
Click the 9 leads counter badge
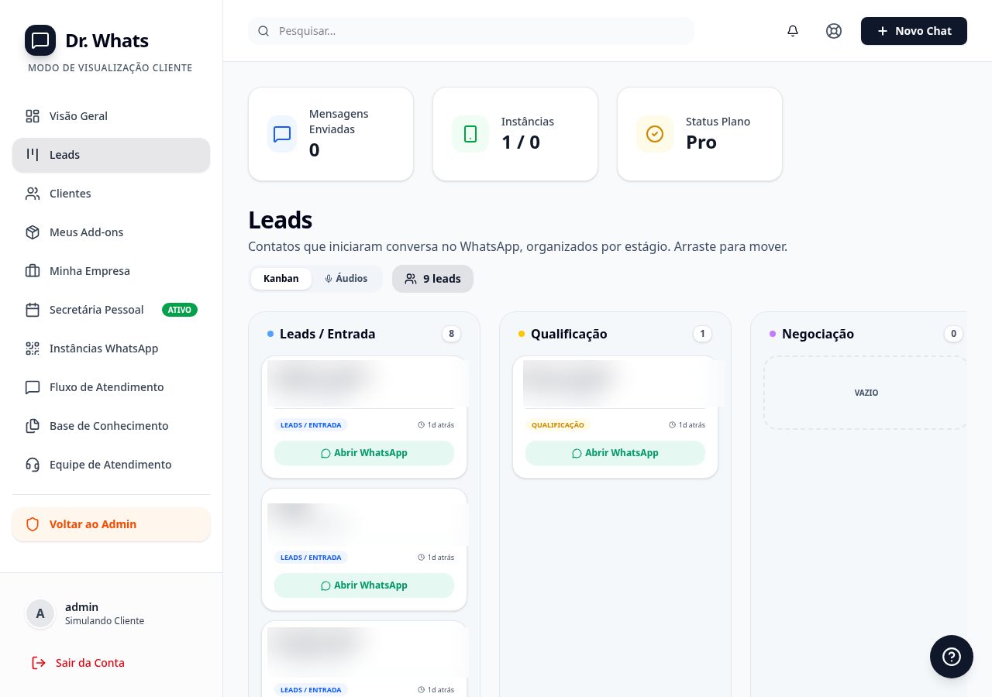pyautogui.click(x=432, y=279)
